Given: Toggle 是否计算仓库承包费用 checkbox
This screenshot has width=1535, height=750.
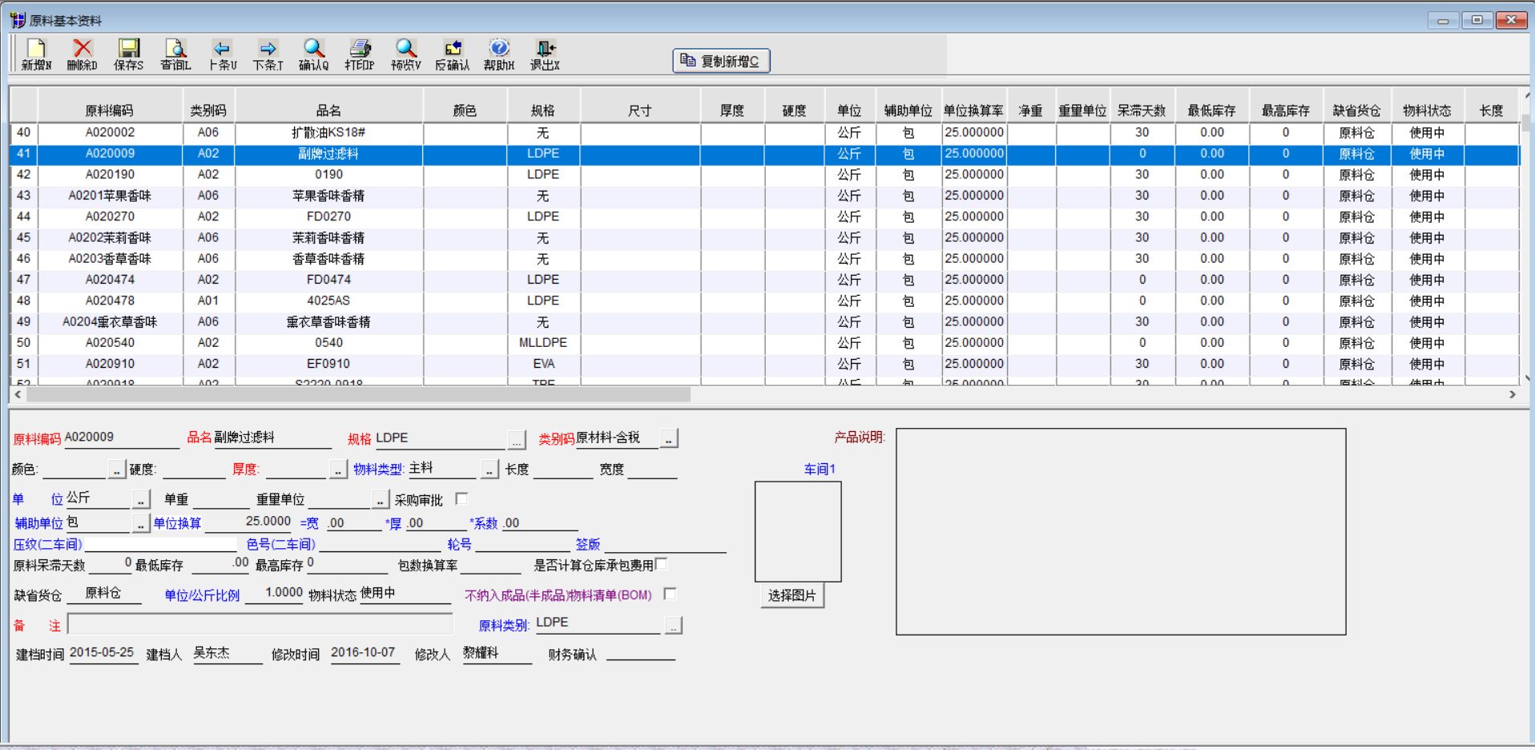Looking at the screenshot, I should click(x=661, y=564).
